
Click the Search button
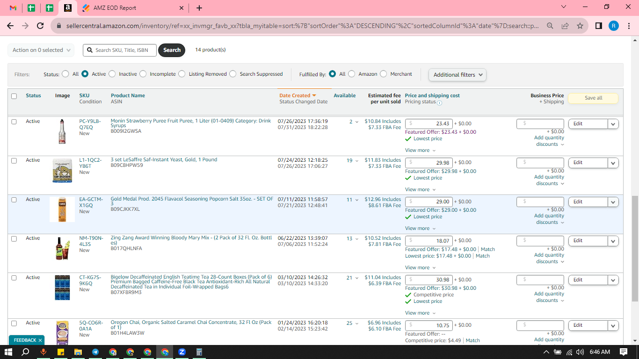point(172,50)
